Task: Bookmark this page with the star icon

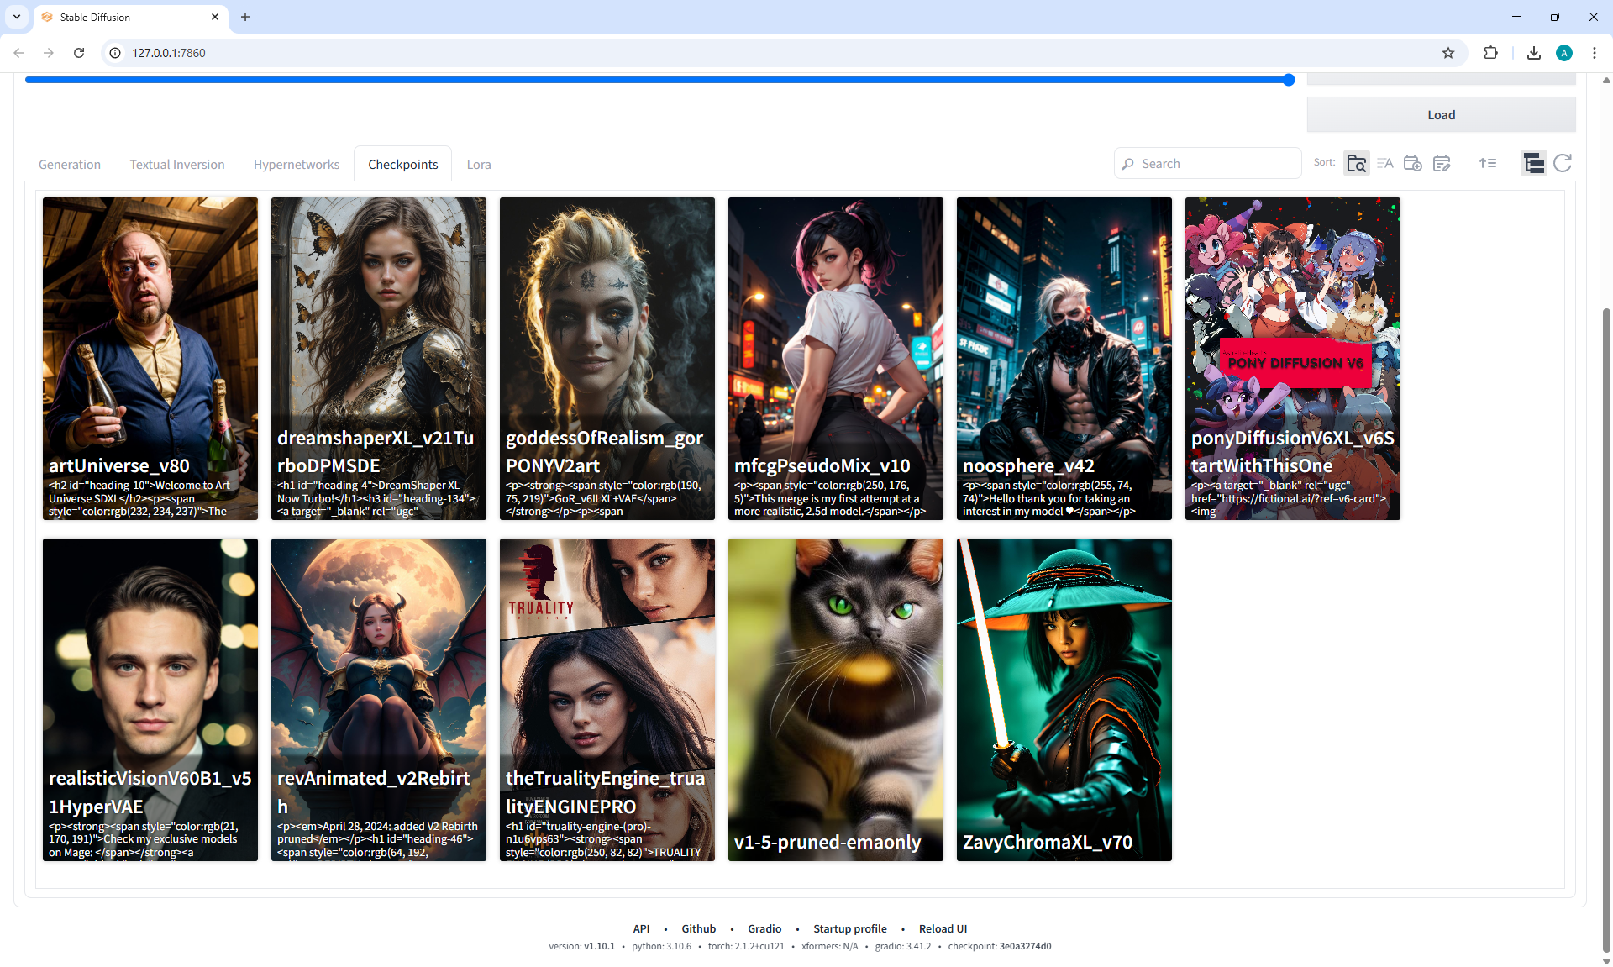Action: click(x=1448, y=53)
